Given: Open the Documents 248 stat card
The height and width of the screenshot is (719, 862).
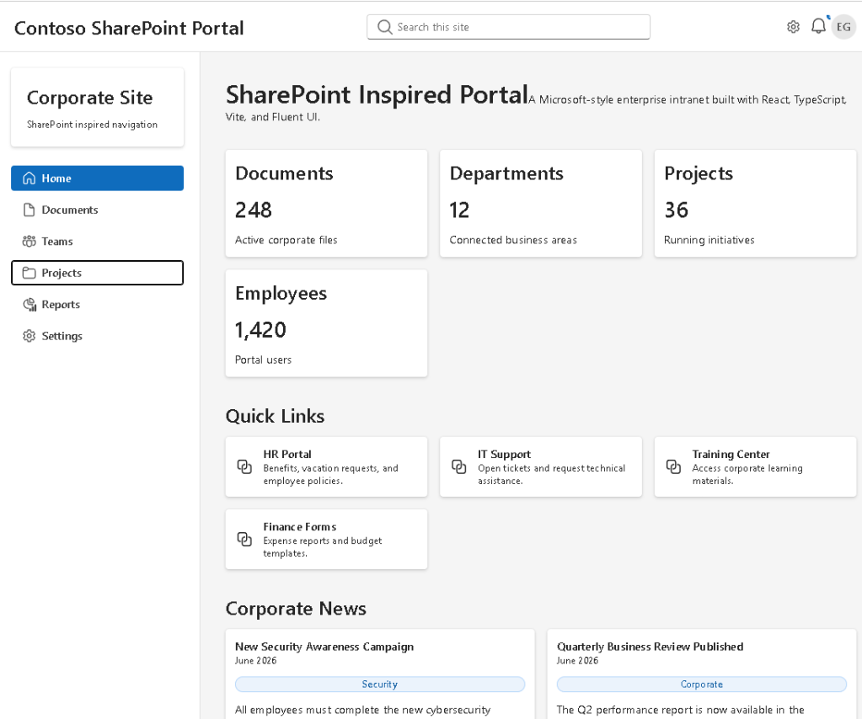Looking at the screenshot, I should (x=327, y=203).
